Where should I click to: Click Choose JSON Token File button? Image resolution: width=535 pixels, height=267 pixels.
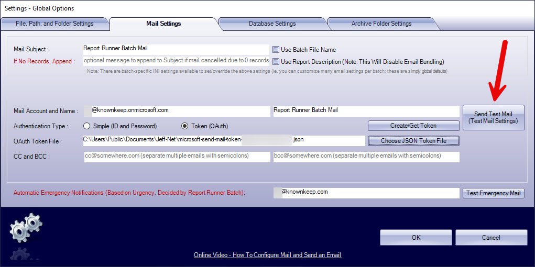point(413,140)
